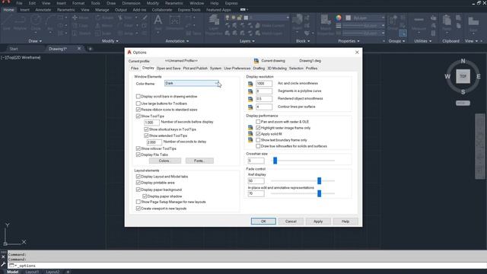Open the AutoCAD application menu logo

coord(5,2)
